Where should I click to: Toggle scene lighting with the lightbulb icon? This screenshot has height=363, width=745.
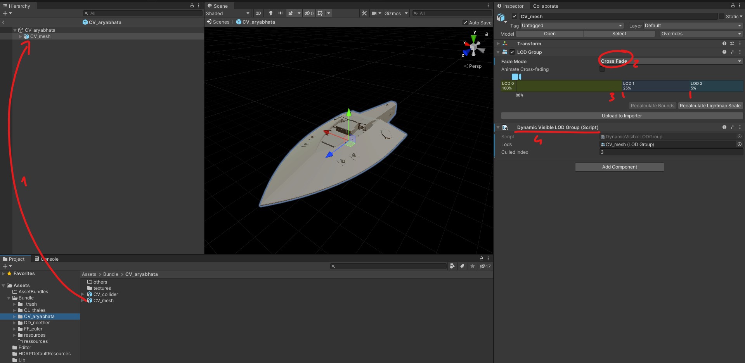point(271,13)
